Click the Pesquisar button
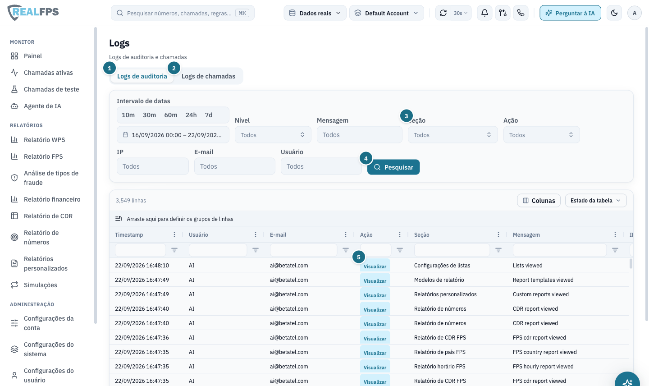Image resolution: width=649 pixels, height=386 pixels. tap(393, 167)
